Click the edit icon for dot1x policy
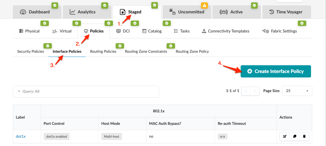The width and height of the screenshot is (326, 146). tap(285, 136)
